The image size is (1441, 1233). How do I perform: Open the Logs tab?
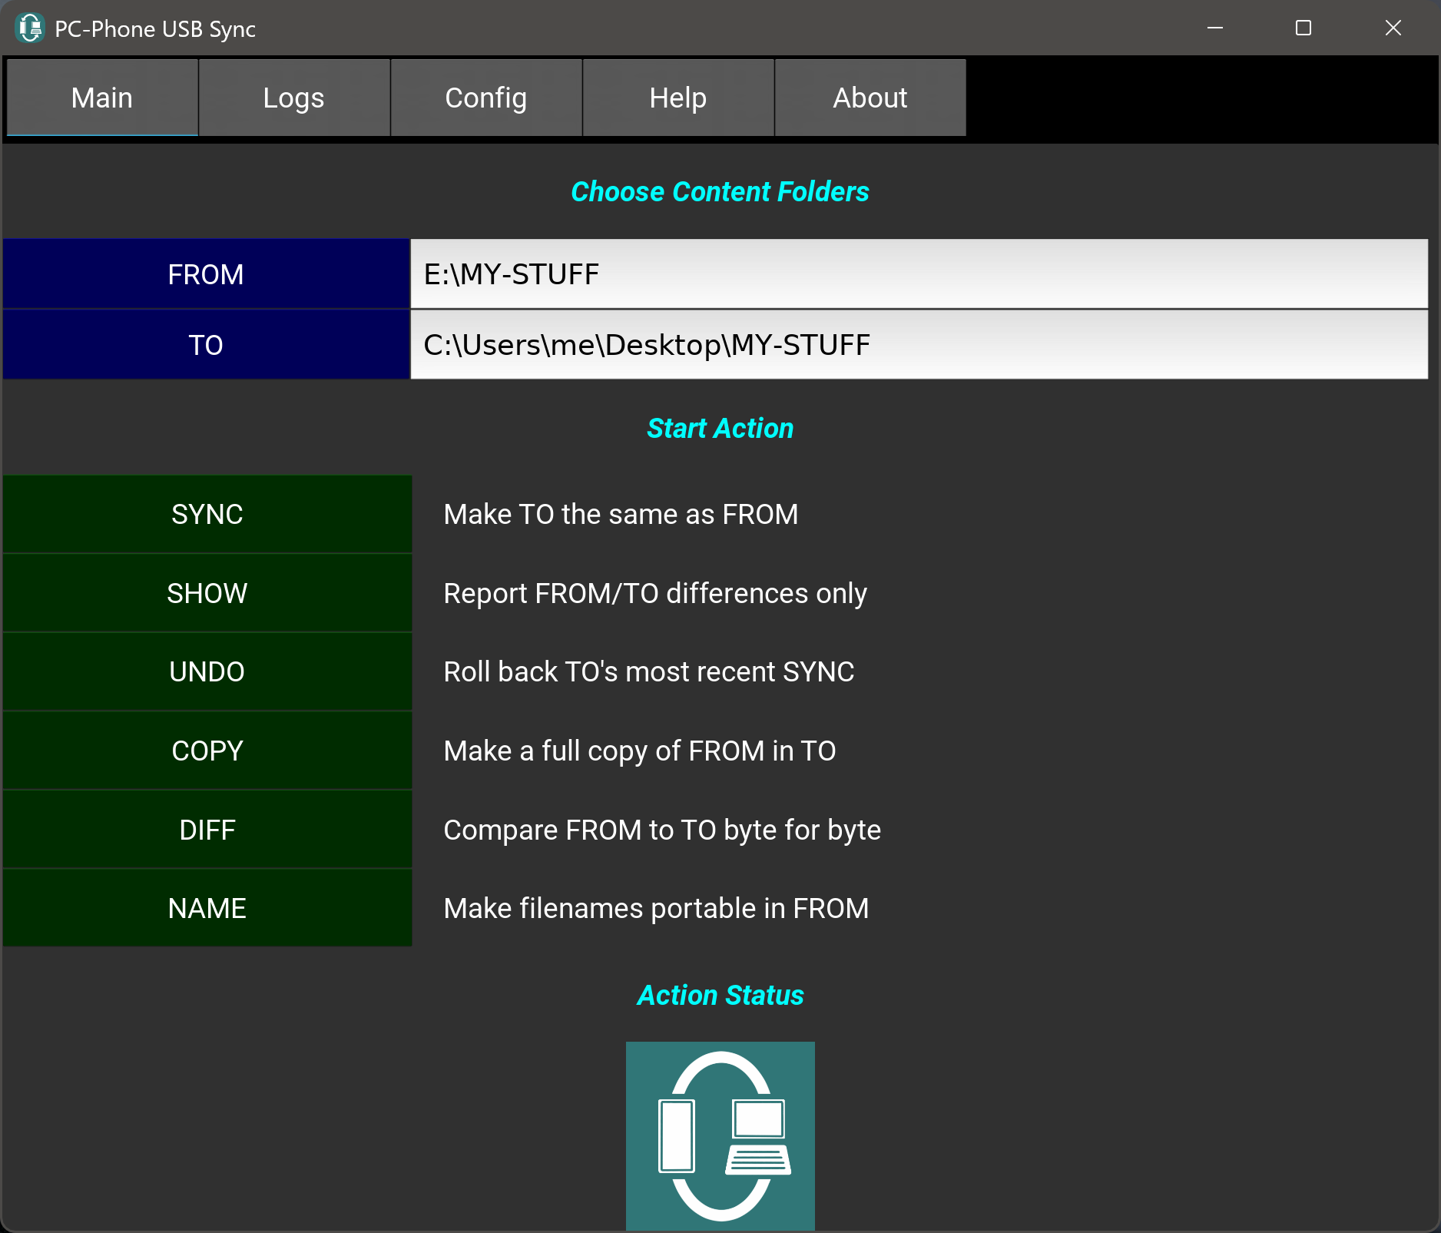294,98
